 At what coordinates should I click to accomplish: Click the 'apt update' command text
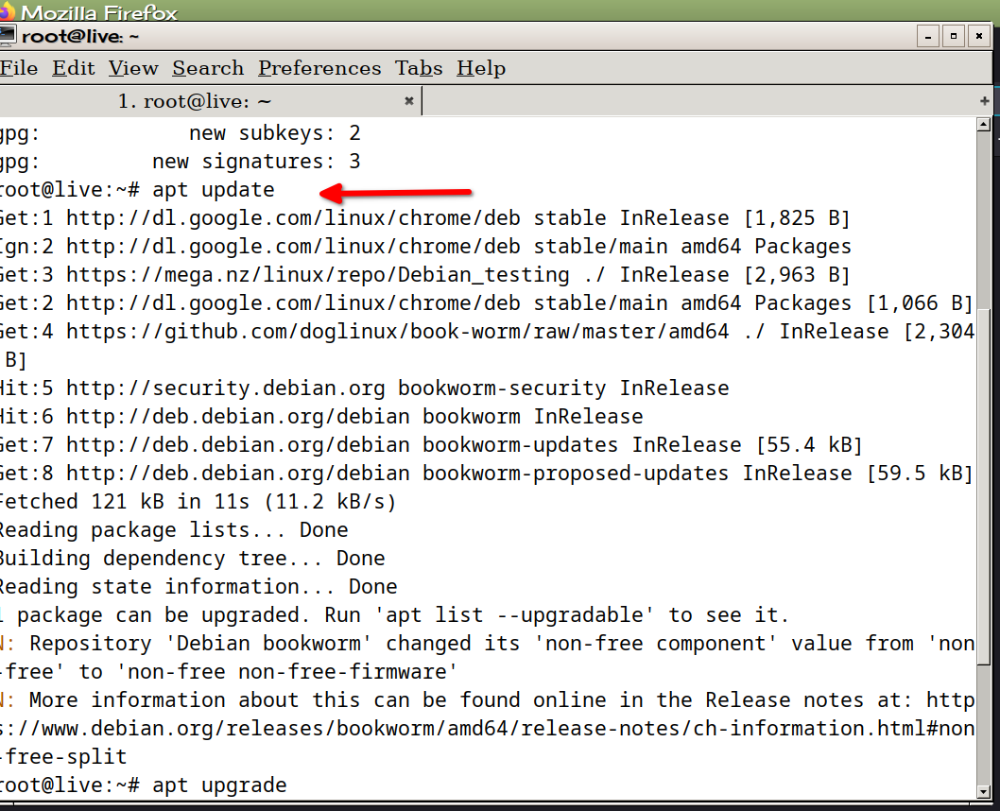pyautogui.click(x=213, y=190)
